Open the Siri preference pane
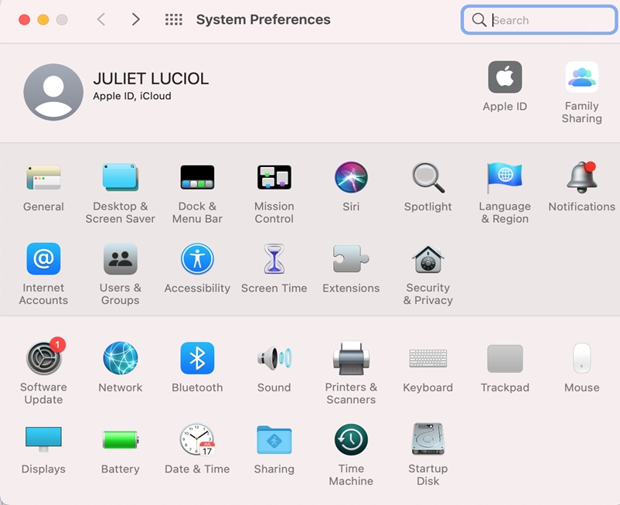The width and height of the screenshot is (620, 505). (x=351, y=178)
